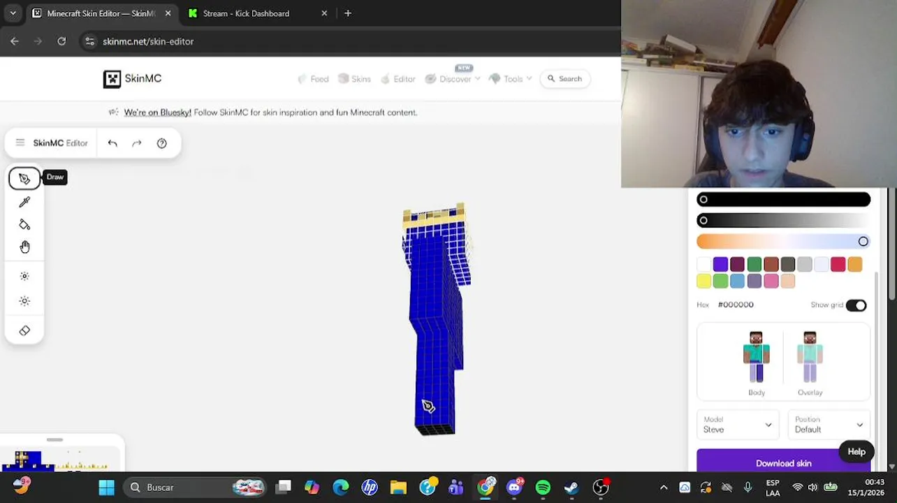Pick the crimson red color swatch
The width and height of the screenshot is (897, 503).
pyautogui.click(x=838, y=264)
